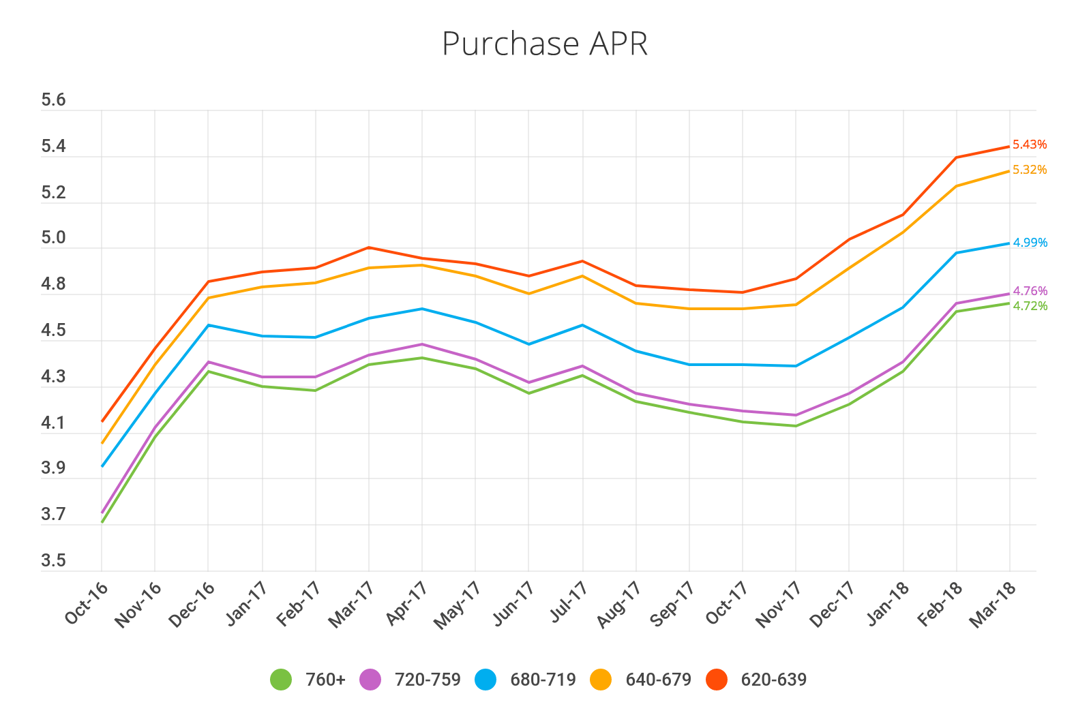Click the blue 680-719 legend circle
This screenshot has width=1091, height=715.
click(x=485, y=680)
